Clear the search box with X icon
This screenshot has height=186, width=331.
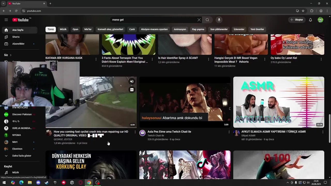point(199,20)
